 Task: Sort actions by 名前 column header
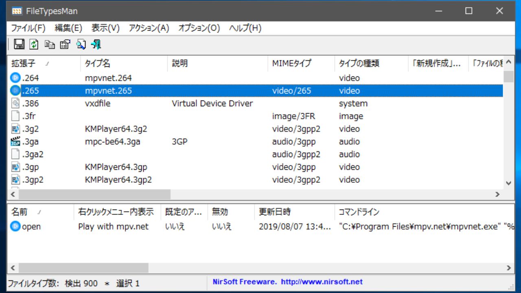pyautogui.click(x=41, y=212)
